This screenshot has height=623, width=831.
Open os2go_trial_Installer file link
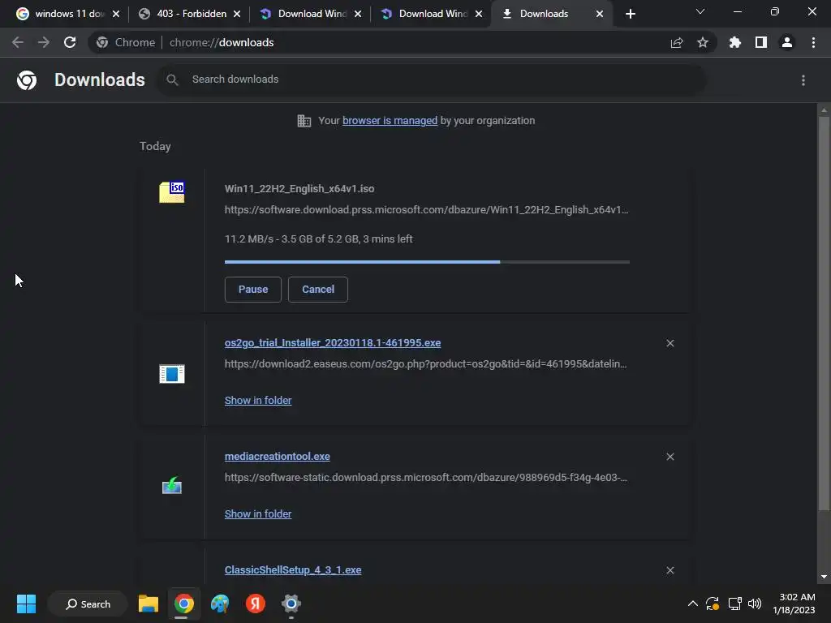click(x=333, y=343)
